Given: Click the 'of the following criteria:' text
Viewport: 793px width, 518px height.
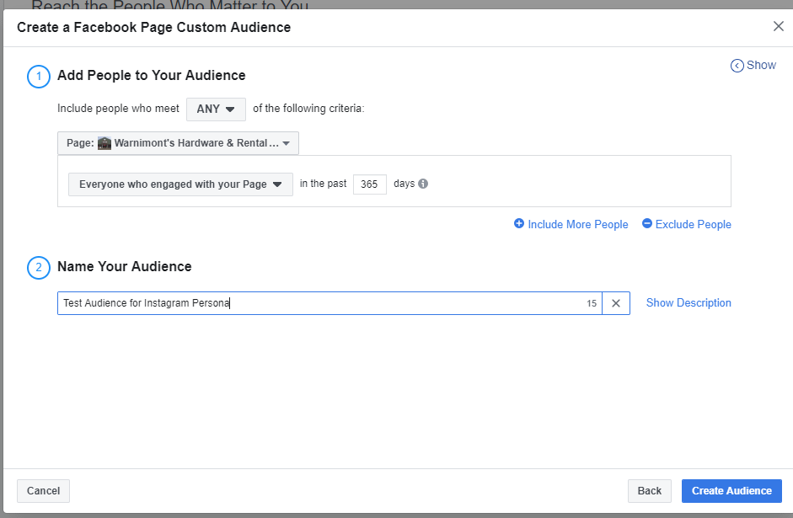Looking at the screenshot, I should tap(308, 108).
